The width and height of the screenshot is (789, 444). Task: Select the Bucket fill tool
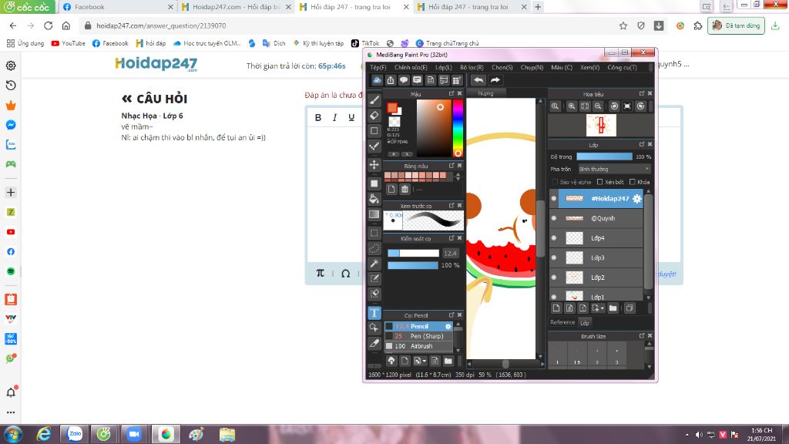374,199
